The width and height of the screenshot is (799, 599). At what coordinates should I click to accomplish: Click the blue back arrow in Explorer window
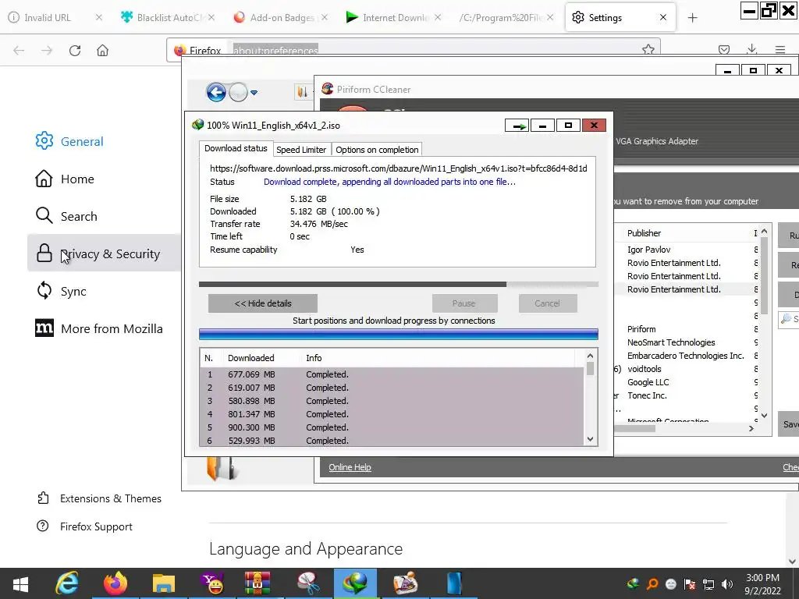216,92
